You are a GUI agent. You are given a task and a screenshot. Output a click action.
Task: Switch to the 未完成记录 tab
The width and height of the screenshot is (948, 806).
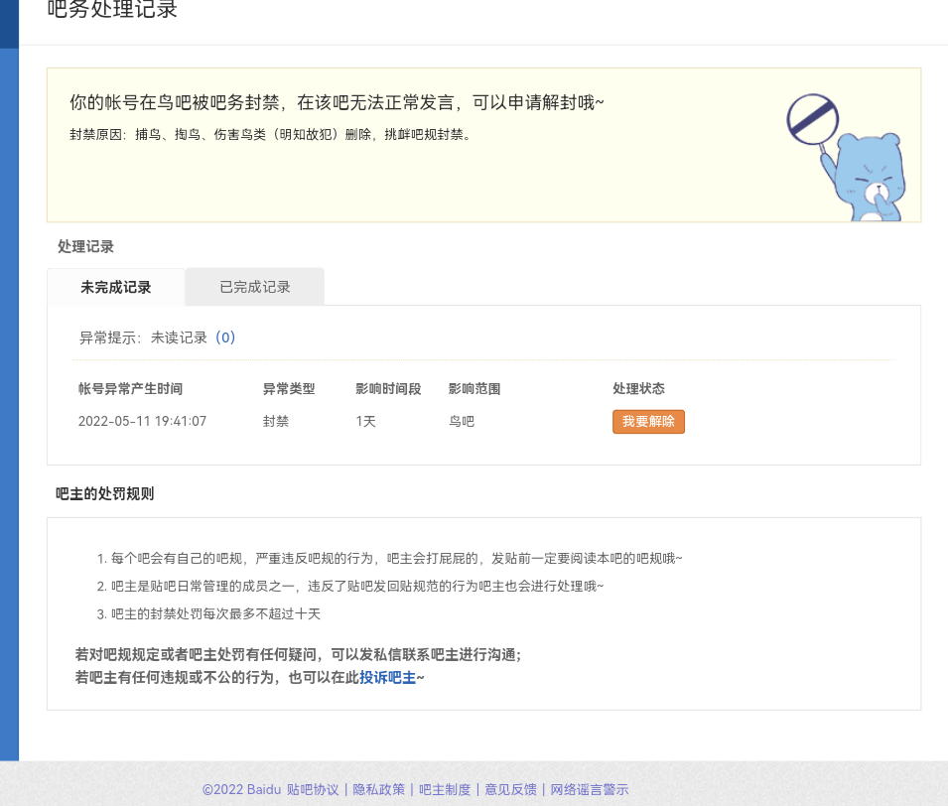click(116, 287)
